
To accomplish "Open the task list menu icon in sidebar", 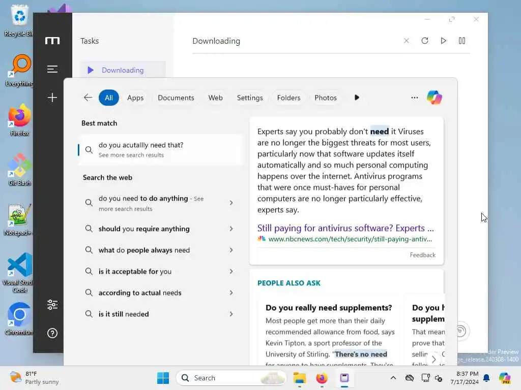I will (52, 69).
